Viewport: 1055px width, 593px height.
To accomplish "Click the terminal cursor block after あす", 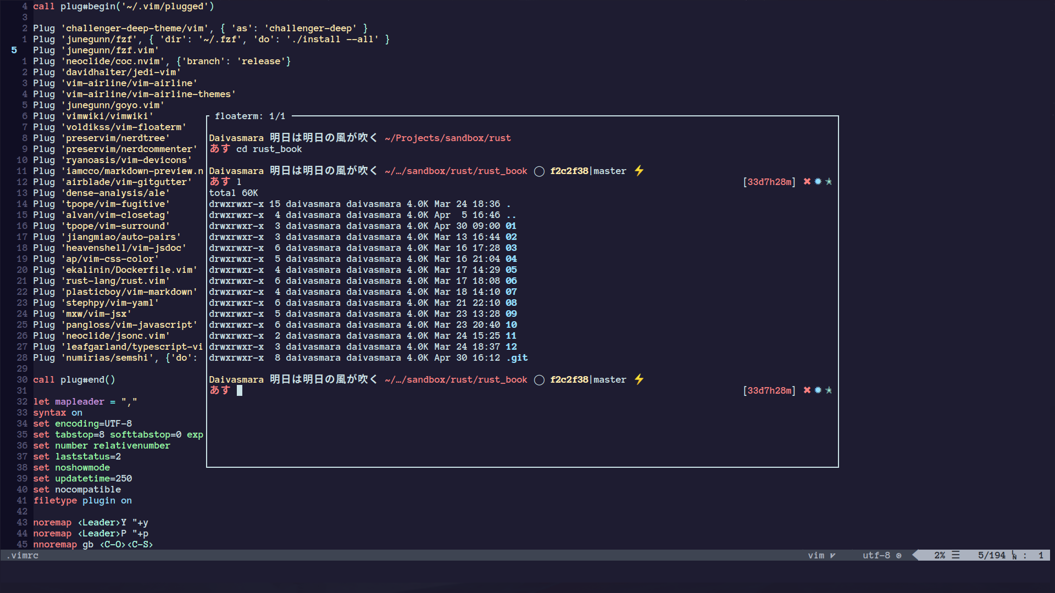I will coord(240,390).
